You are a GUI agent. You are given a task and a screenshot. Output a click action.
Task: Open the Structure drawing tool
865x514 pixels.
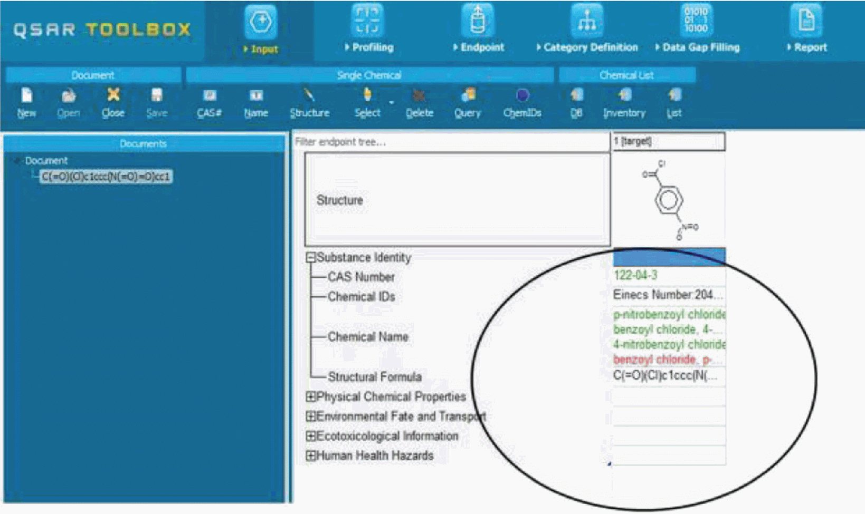[x=309, y=102]
